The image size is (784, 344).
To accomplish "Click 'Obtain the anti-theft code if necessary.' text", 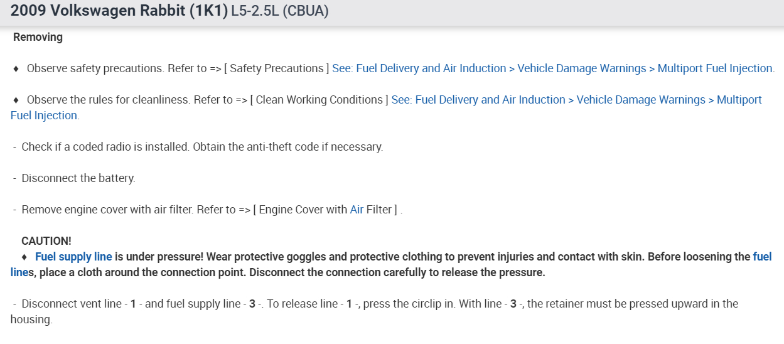I will tap(287, 147).
